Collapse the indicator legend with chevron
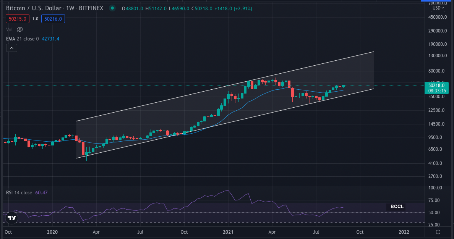454x239 pixels. [11, 48]
